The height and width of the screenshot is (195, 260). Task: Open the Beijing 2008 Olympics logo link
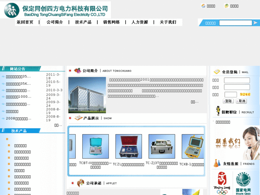coord(222,184)
